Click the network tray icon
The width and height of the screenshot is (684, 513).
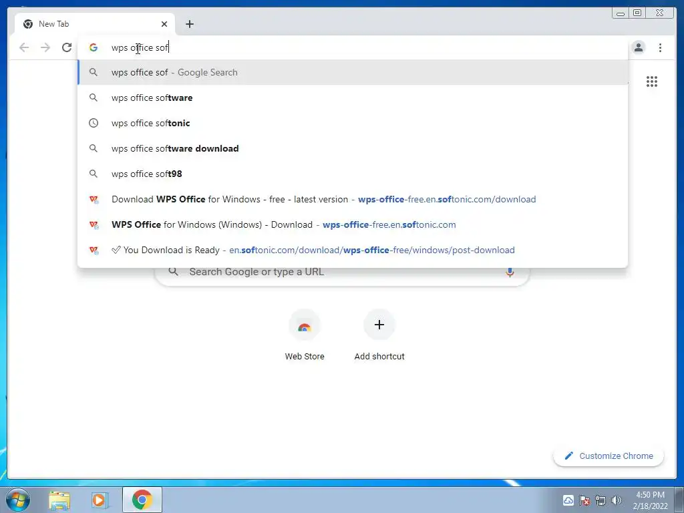coord(601,500)
